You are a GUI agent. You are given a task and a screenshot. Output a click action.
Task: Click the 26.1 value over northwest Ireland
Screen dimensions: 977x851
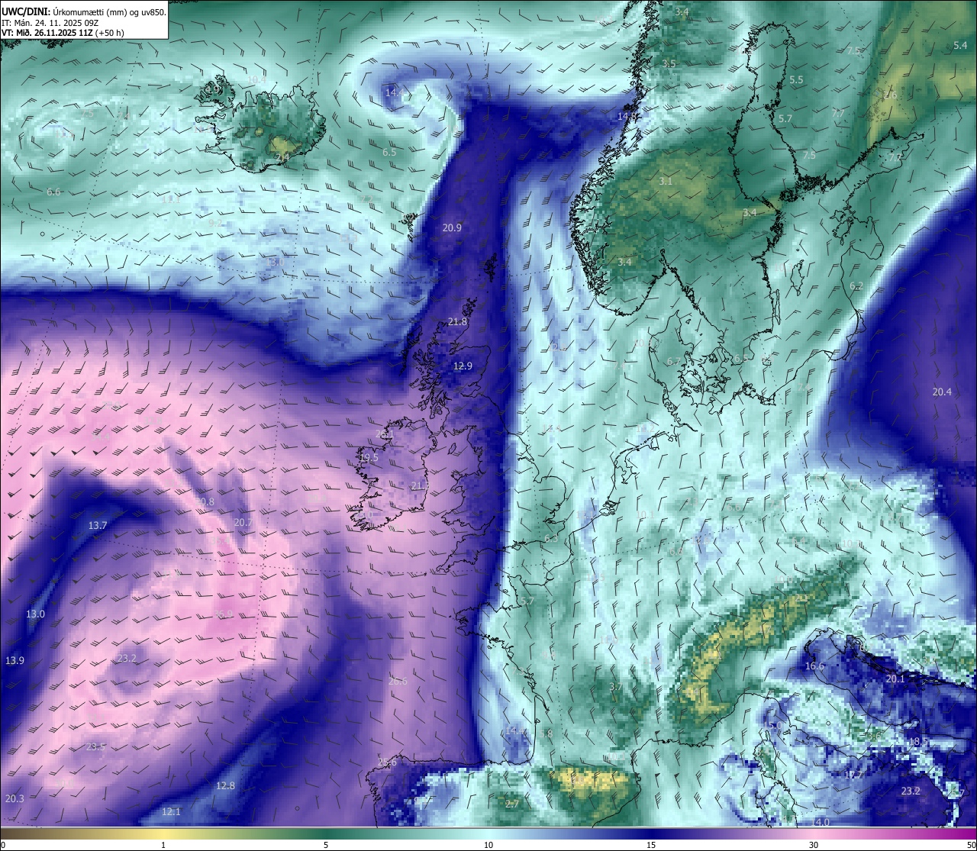pos(385,434)
